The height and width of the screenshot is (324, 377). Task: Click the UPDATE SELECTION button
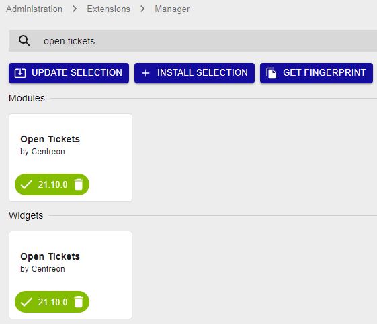click(x=69, y=73)
